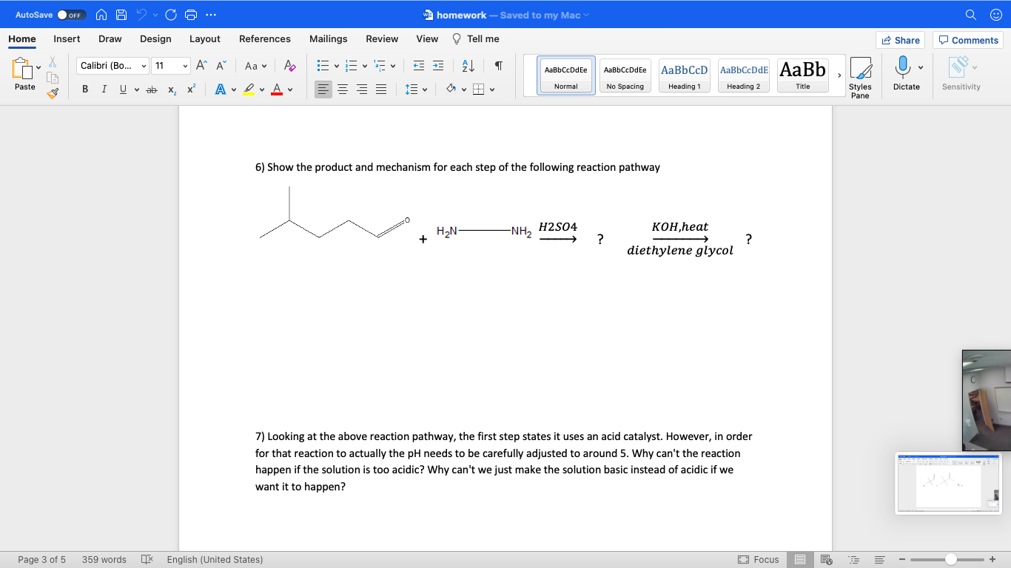Toggle Italic formatting
The width and height of the screenshot is (1011, 568).
tap(104, 89)
